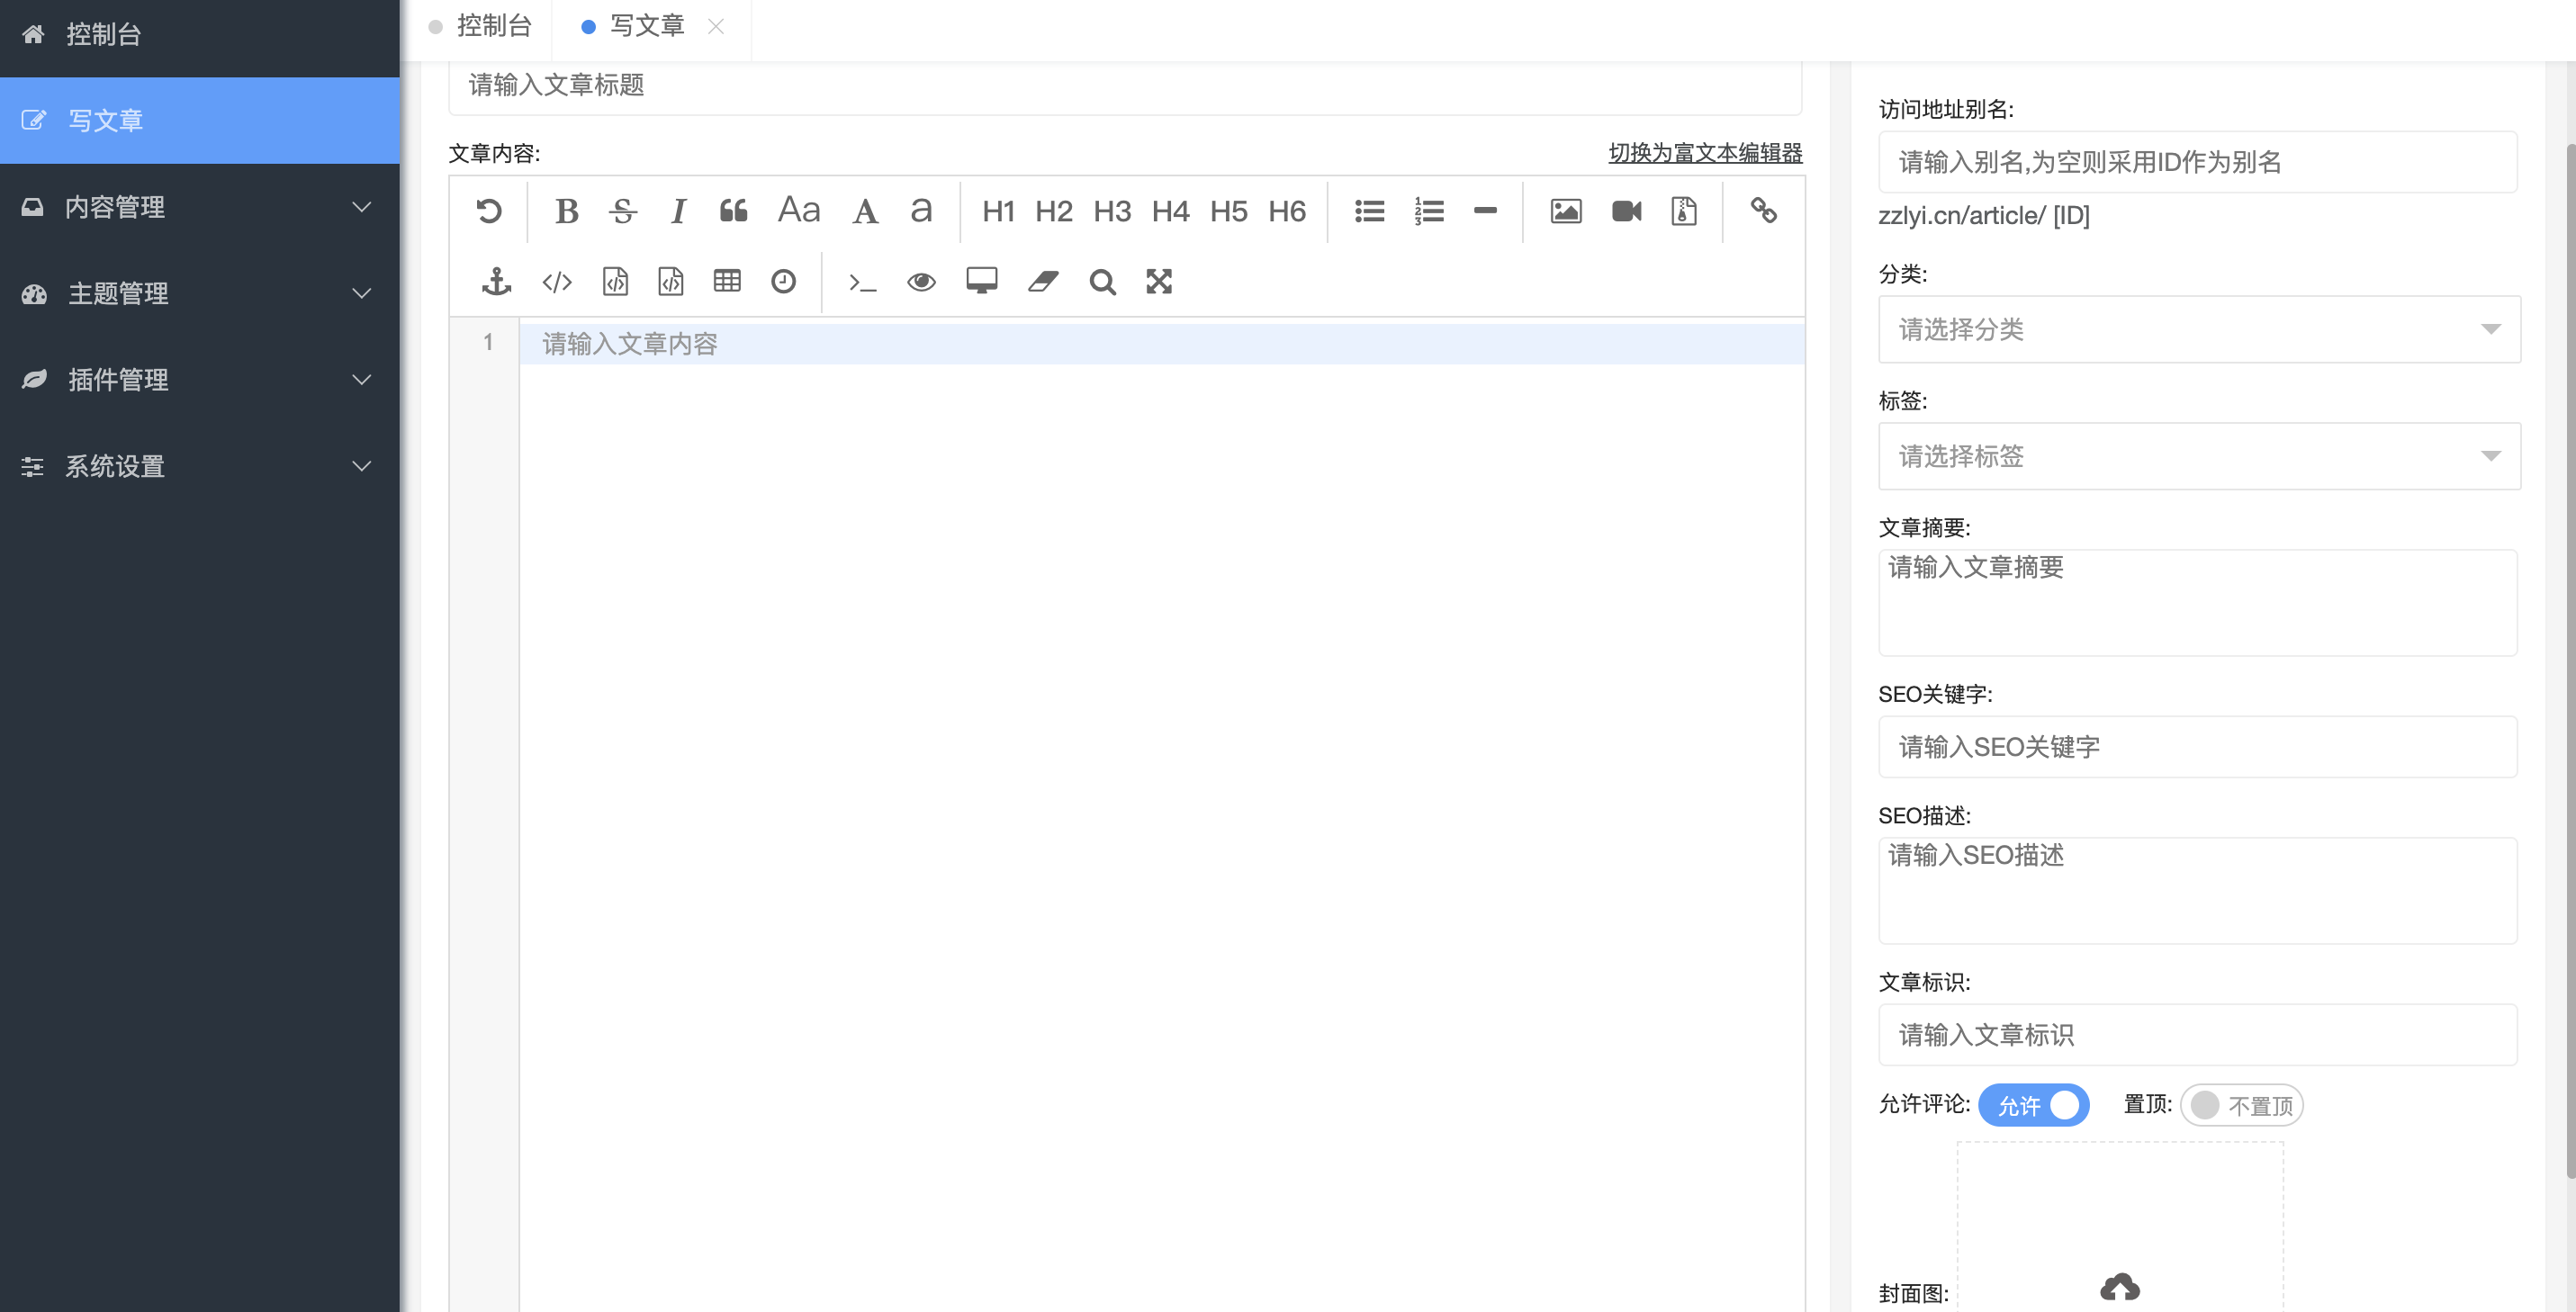
Task: Expand 主题管理 sidebar menu
Action: pos(200,293)
